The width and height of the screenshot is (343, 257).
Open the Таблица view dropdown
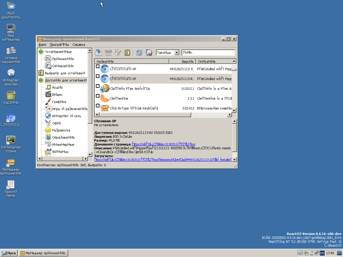coord(177,52)
